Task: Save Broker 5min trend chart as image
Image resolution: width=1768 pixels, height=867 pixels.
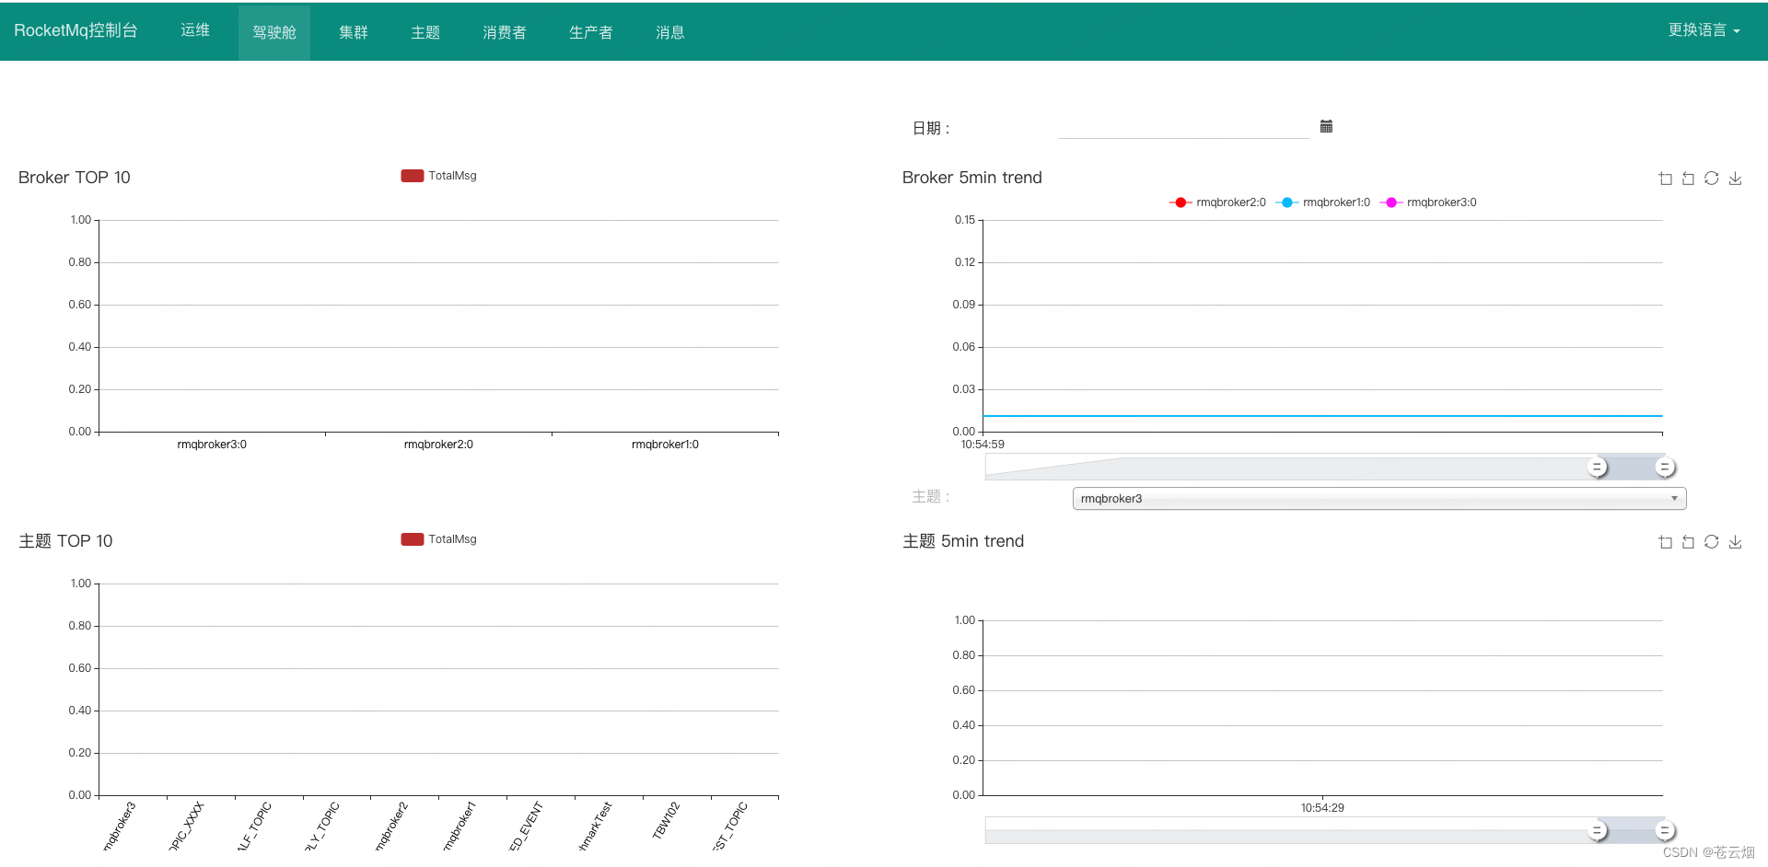Action: click(x=1735, y=179)
